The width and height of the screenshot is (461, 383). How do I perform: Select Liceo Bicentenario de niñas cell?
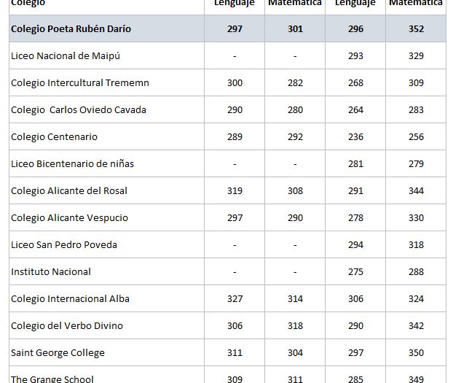72,163
